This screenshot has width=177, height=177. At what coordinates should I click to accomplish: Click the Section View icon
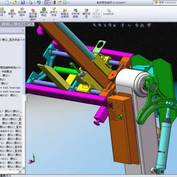click(x=110, y=25)
